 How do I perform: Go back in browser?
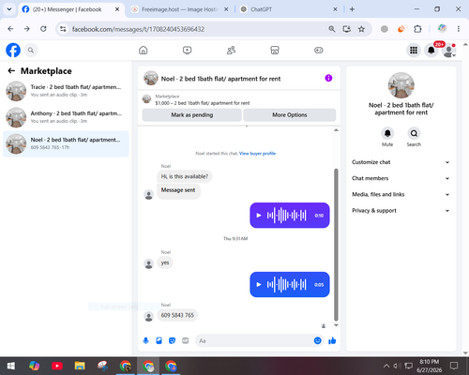[10, 29]
